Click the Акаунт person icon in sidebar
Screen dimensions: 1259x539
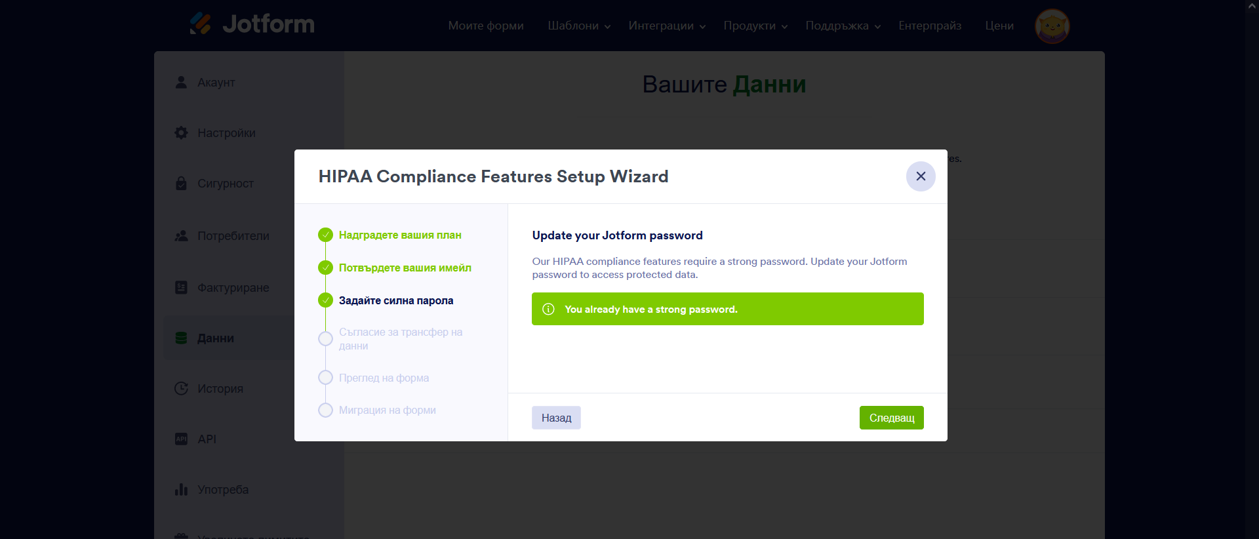point(181,82)
